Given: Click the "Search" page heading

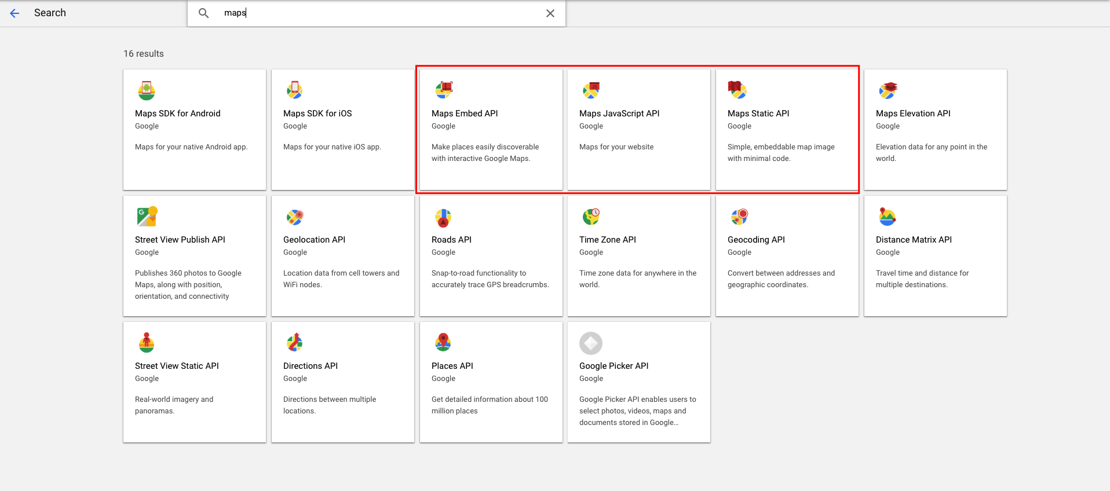Looking at the screenshot, I should pos(50,13).
